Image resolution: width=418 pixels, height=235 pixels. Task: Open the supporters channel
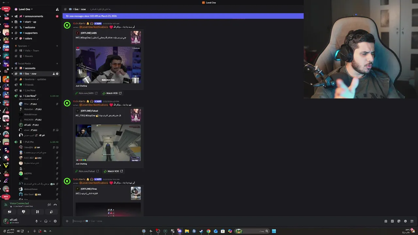pos(36,33)
